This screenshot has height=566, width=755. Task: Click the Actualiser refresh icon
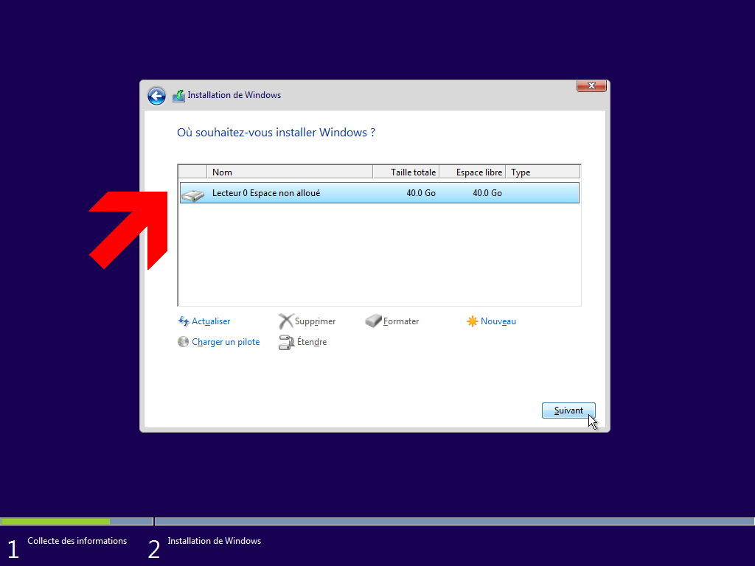(x=184, y=321)
